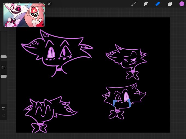The height and width of the screenshot is (139, 186).
Task: Open the Layers panel
Action: click(x=170, y=4)
